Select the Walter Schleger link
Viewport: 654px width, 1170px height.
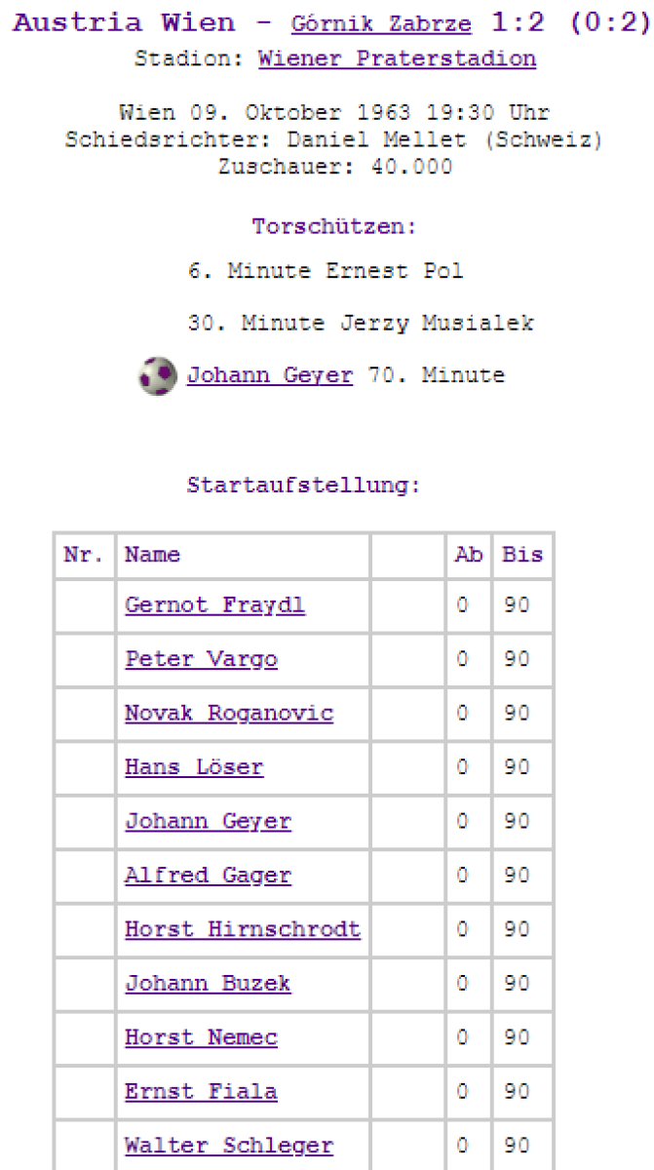229,1146
